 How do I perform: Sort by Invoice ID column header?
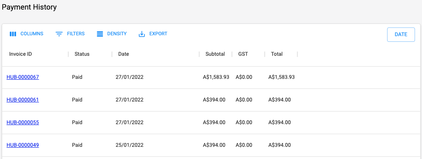pos(21,54)
